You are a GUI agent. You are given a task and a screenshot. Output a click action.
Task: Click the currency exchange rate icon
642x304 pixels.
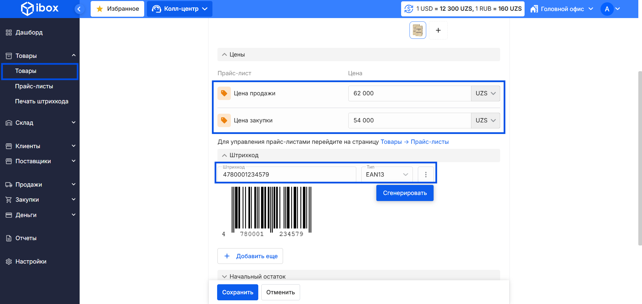click(x=409, y=9)
